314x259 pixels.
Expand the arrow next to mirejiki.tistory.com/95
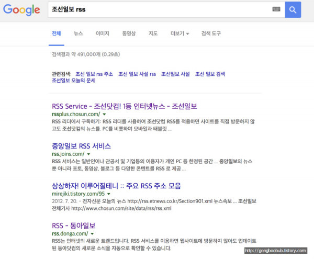109,194
